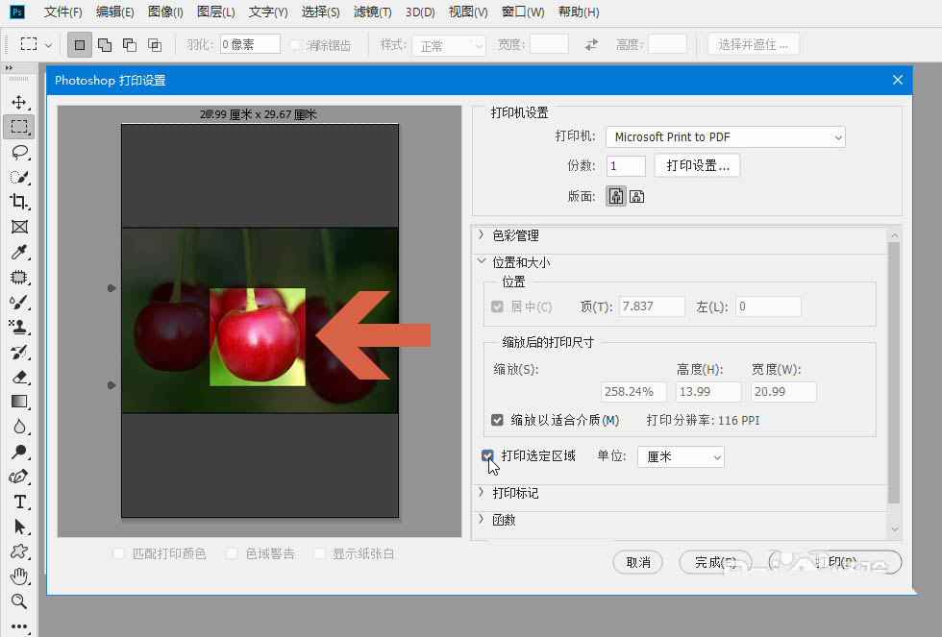Viewport: 942px width, 637px height.
Task: Select the Dodge tool
Action: point(19,452)
